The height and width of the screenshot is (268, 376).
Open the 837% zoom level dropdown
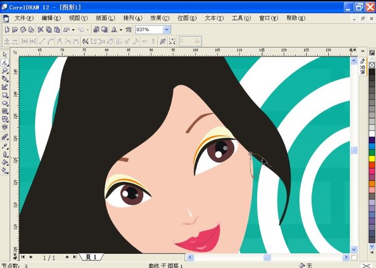(166, 29)
